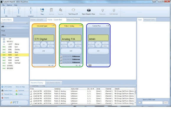The image size is (171, 116).
Task: Expand the Office subscriber group
Action: (x=15, y=35)
